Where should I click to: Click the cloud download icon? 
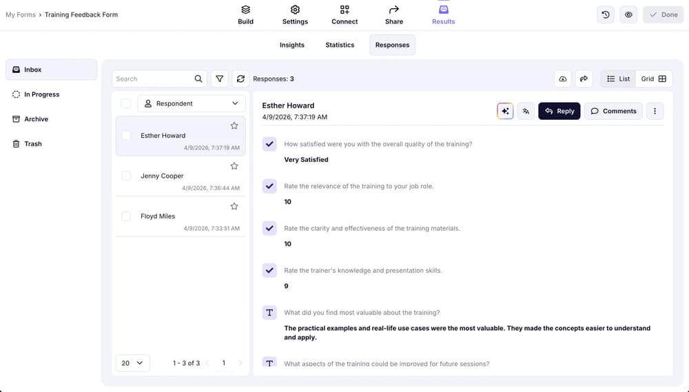tap(563, 79)
